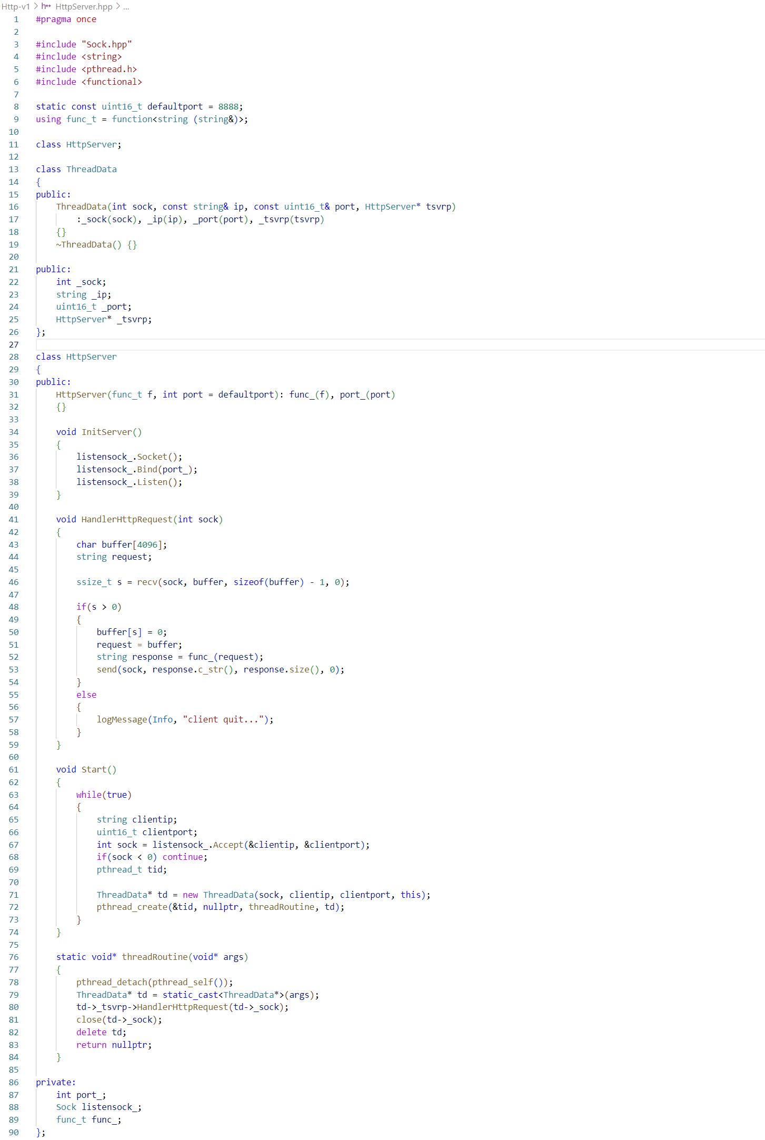
Task: Click 'ThreadData' class name on line 13
Action: coord(92,170)
